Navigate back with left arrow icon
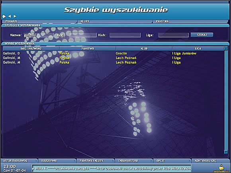231x173 pixels. point(10,16)
